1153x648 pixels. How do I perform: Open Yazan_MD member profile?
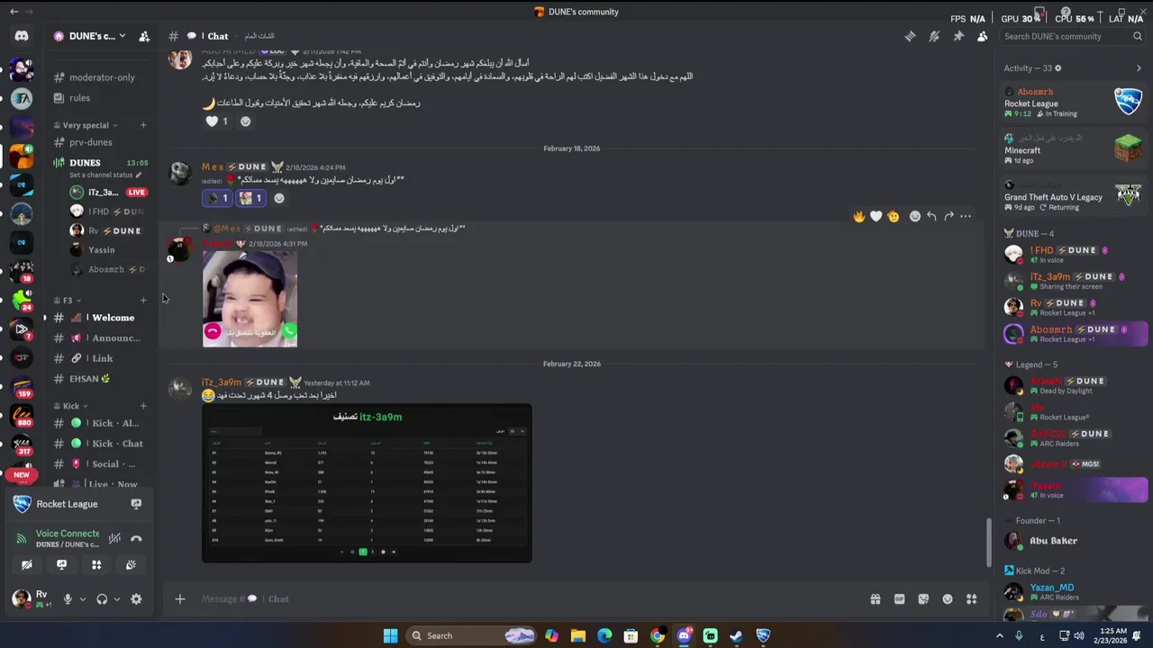(1075, 591)
